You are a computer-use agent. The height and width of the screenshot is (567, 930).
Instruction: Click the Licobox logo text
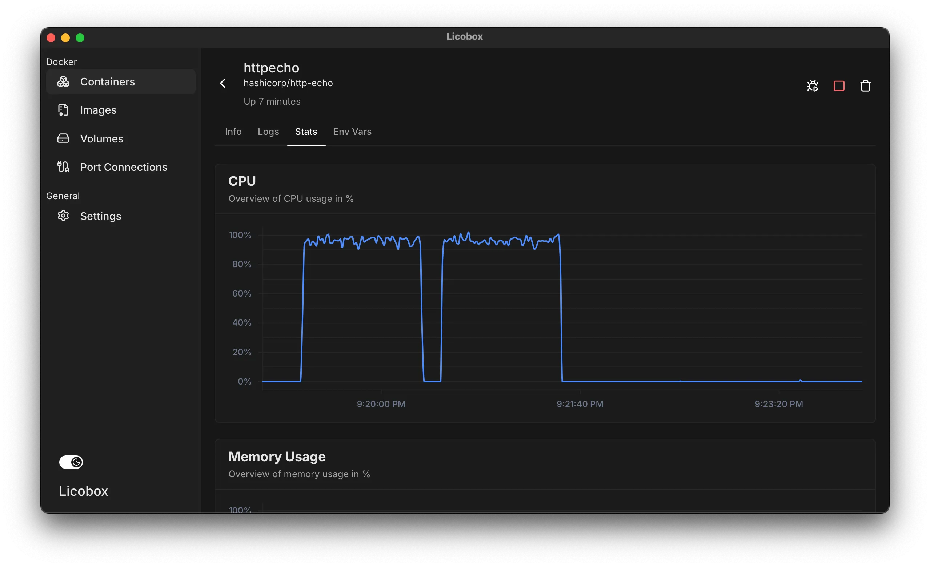(83, 491)
